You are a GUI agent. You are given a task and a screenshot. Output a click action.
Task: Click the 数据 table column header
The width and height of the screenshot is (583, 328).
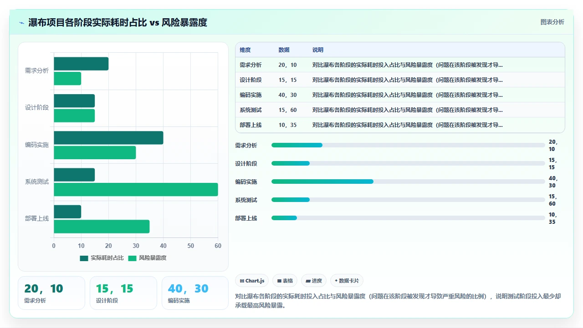(x=284, y=50)
